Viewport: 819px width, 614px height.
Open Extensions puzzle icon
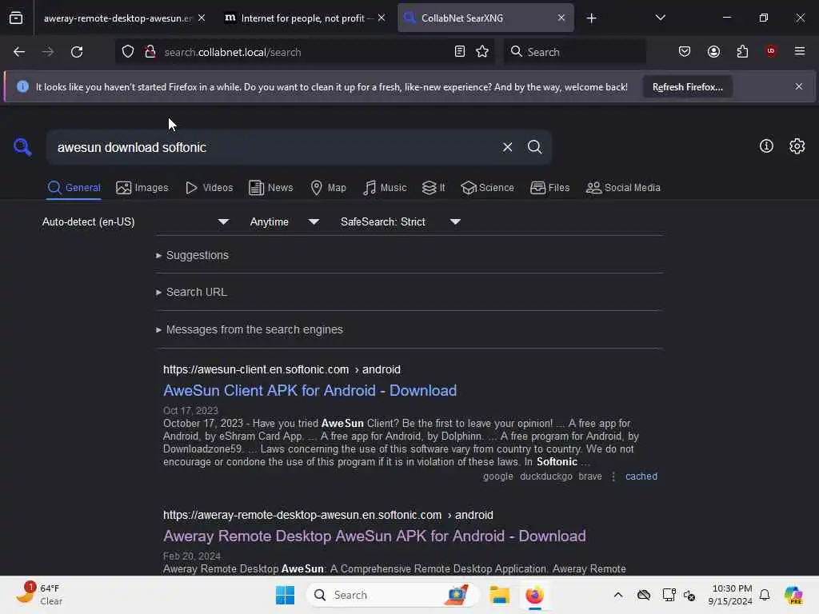tap(742, 51)
